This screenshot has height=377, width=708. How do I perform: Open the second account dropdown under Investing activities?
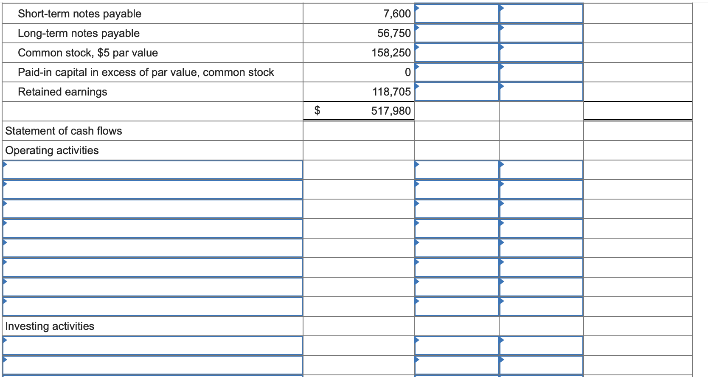(152, 365)
